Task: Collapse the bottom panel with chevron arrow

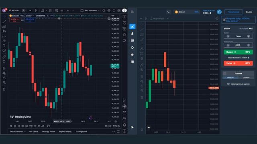Action: point(113,132)
